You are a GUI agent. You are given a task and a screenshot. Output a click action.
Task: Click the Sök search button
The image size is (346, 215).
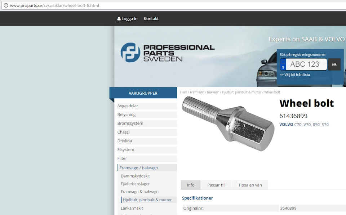tap(334, 64)
